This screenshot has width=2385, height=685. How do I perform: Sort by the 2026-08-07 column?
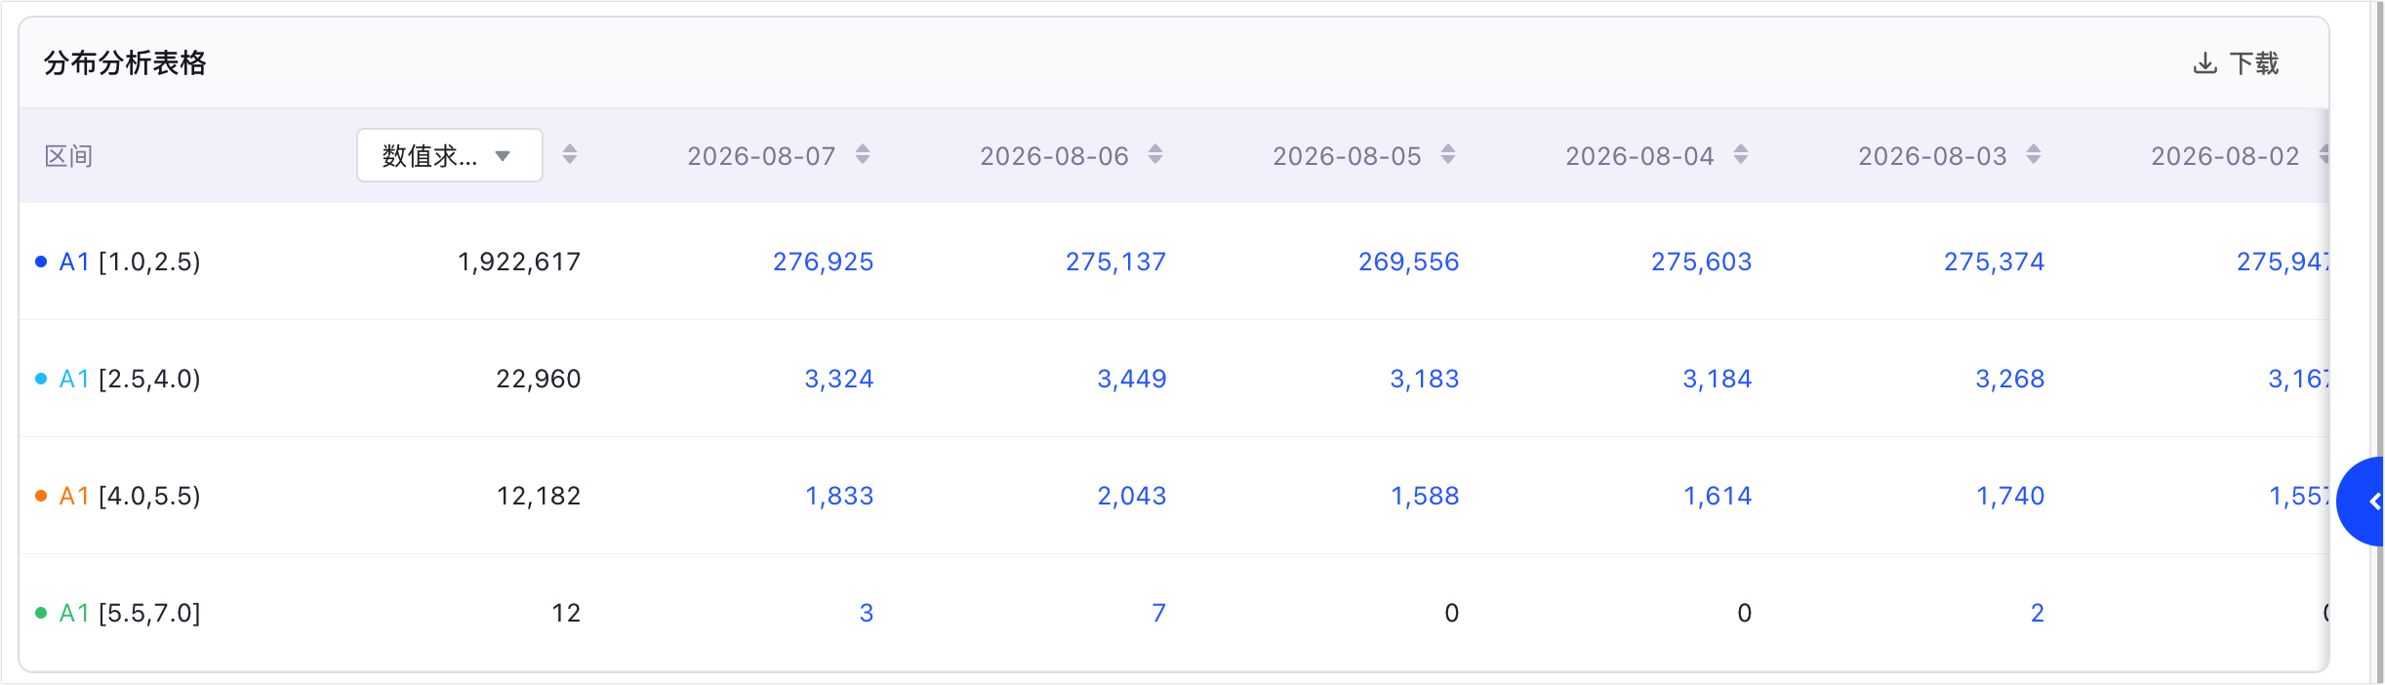click(x=863, y=154)
